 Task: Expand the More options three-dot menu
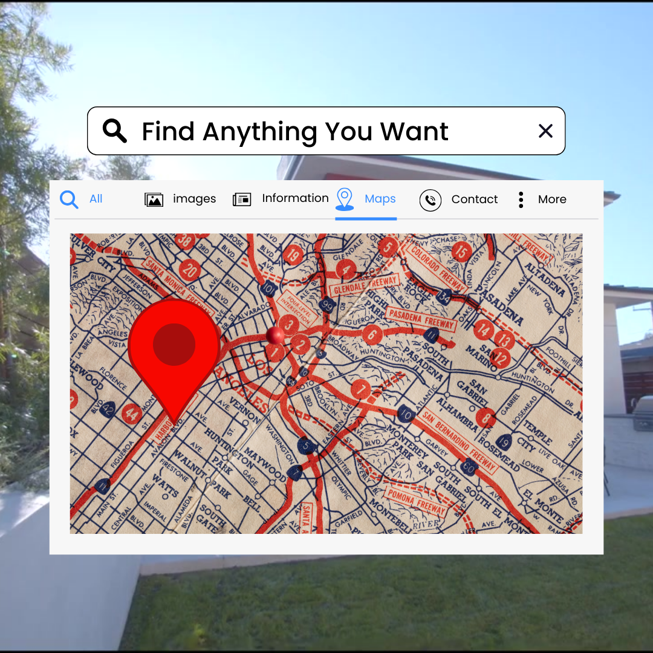(521, 200)
